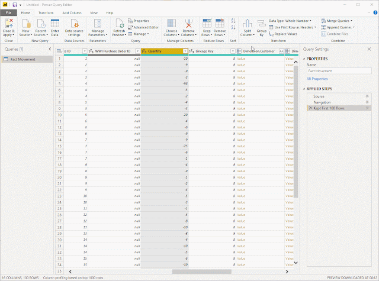Click the Remove Rows icon

[x=220, y=24]
